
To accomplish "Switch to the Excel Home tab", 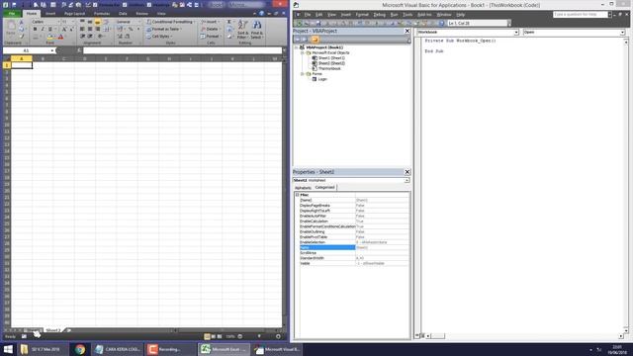I will click(31, 13).
